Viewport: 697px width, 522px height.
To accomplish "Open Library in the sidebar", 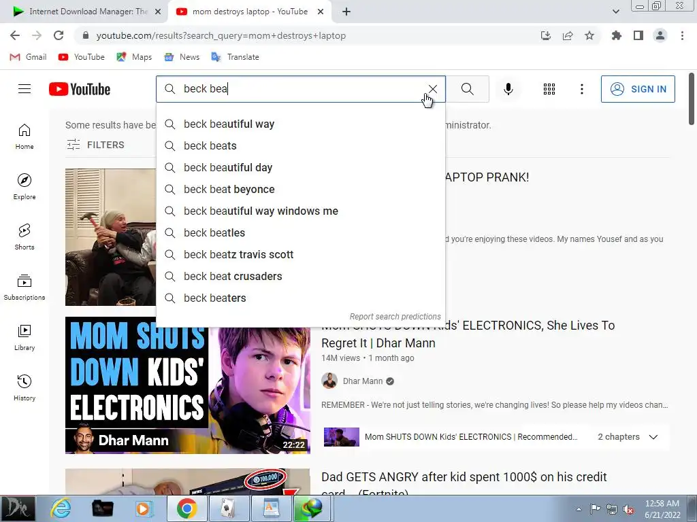I will (25, 338).
